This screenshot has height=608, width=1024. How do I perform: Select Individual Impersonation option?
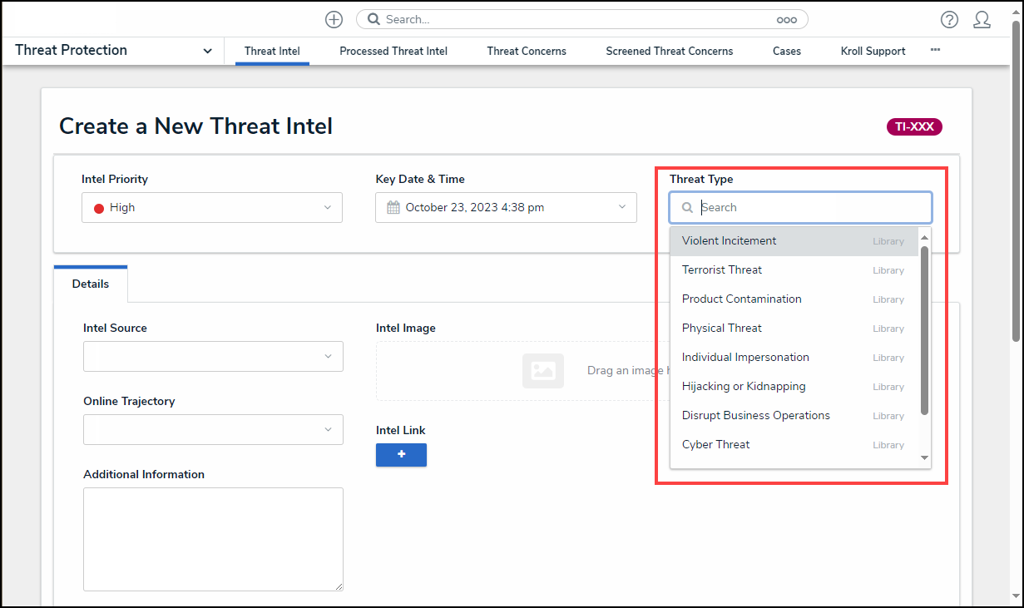(x=794, y=358)
